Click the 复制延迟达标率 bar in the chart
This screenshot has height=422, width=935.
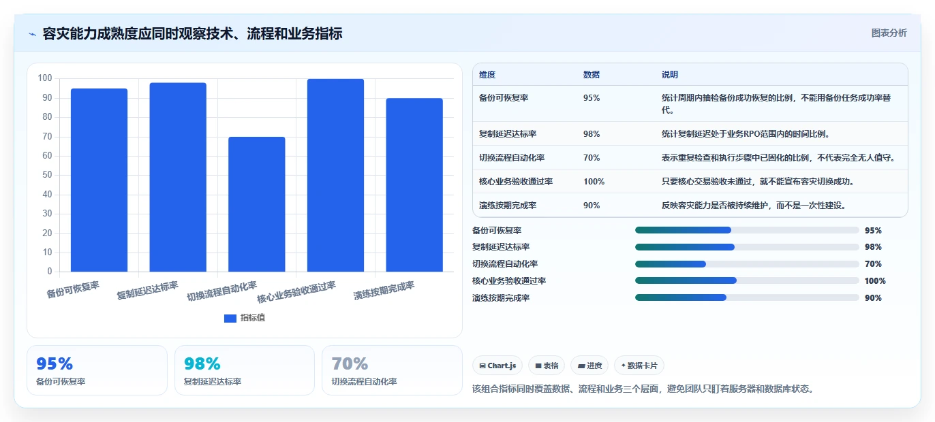click(x=178, y=178)
